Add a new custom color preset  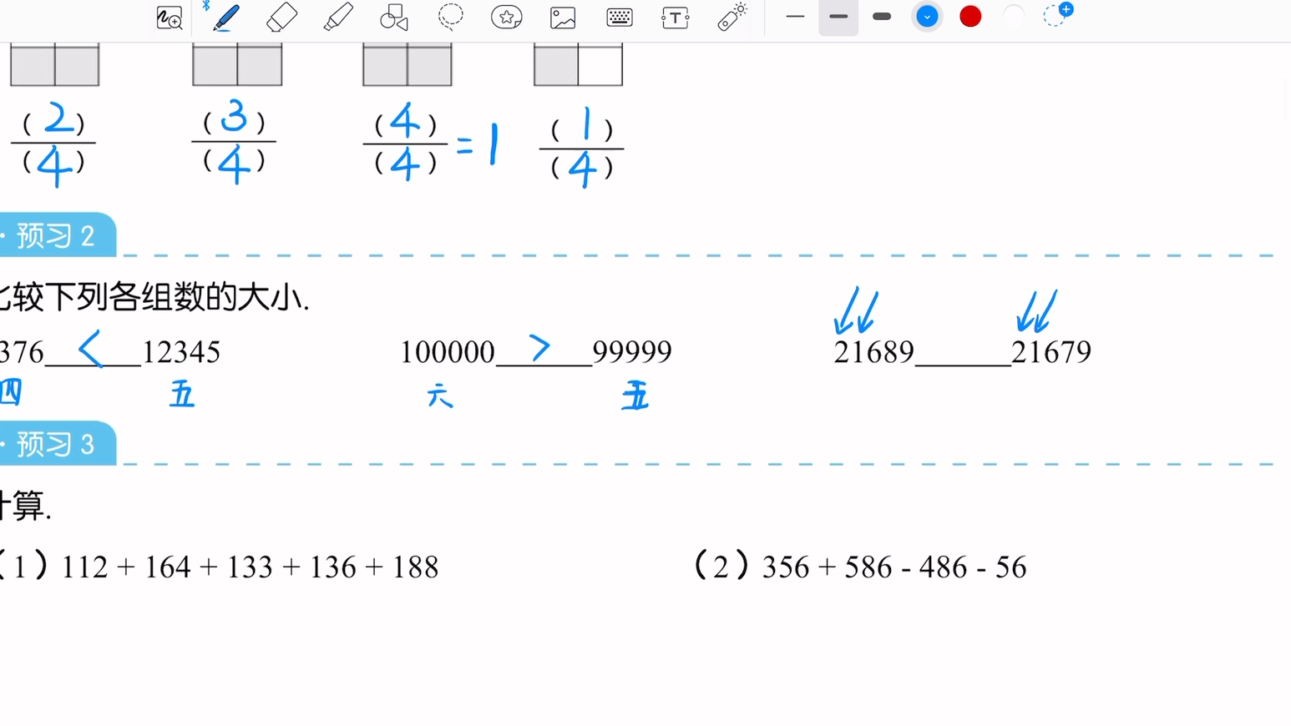(1056, 15)
